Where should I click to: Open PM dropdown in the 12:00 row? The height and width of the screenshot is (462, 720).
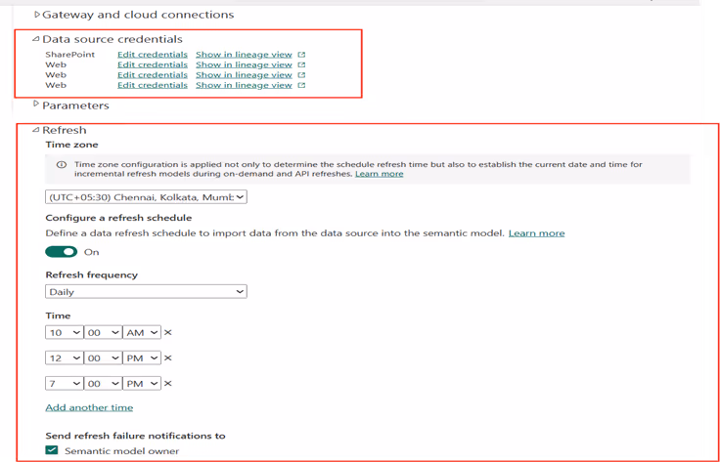click(142, 357)
